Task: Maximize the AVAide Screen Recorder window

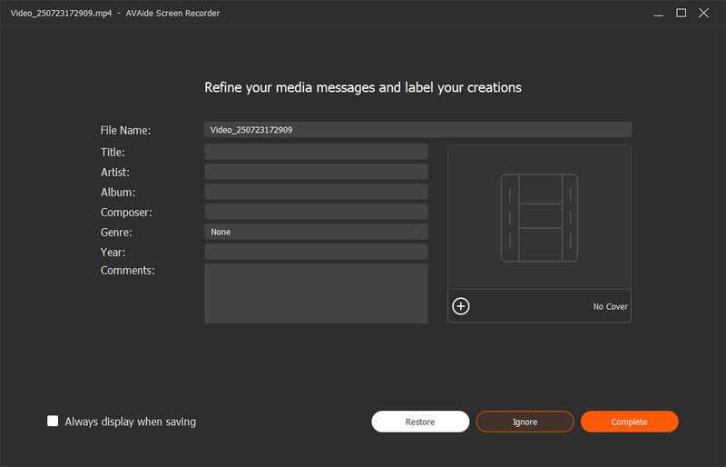Action: [x=682, y=13]
